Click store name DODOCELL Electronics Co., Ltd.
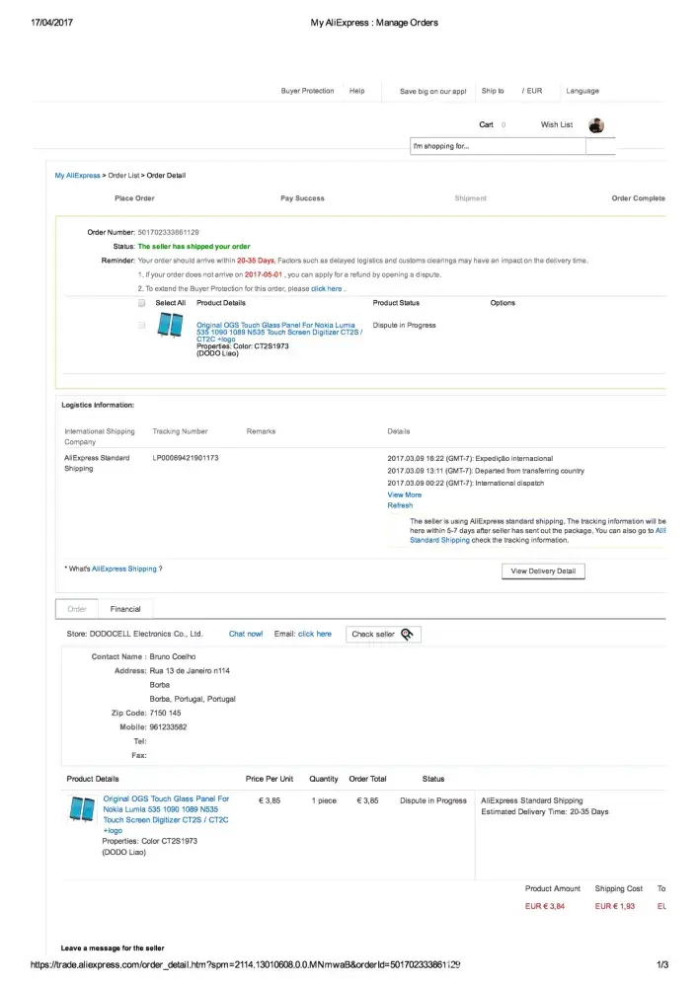The height and width of the screenshot is (987, 698). click(x=145, y=634)
